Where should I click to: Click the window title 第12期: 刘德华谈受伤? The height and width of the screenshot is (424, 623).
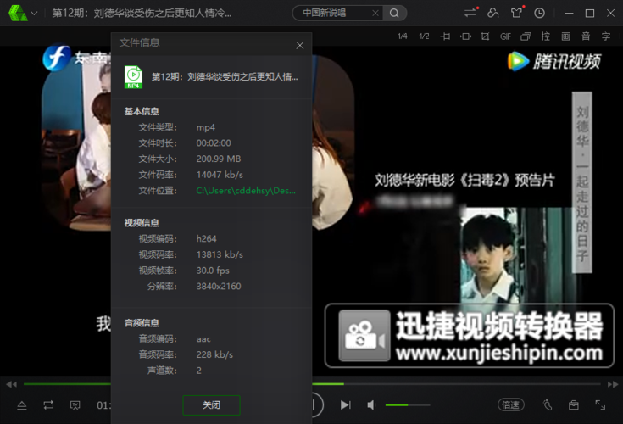pyautogui.click(x=142, y=13)
